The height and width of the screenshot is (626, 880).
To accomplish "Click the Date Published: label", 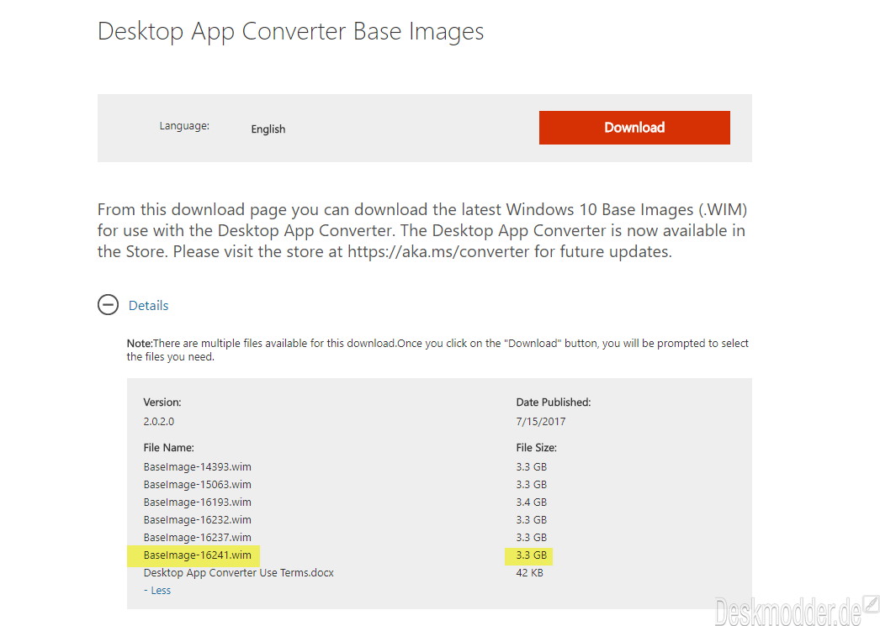I will [554, 402].
